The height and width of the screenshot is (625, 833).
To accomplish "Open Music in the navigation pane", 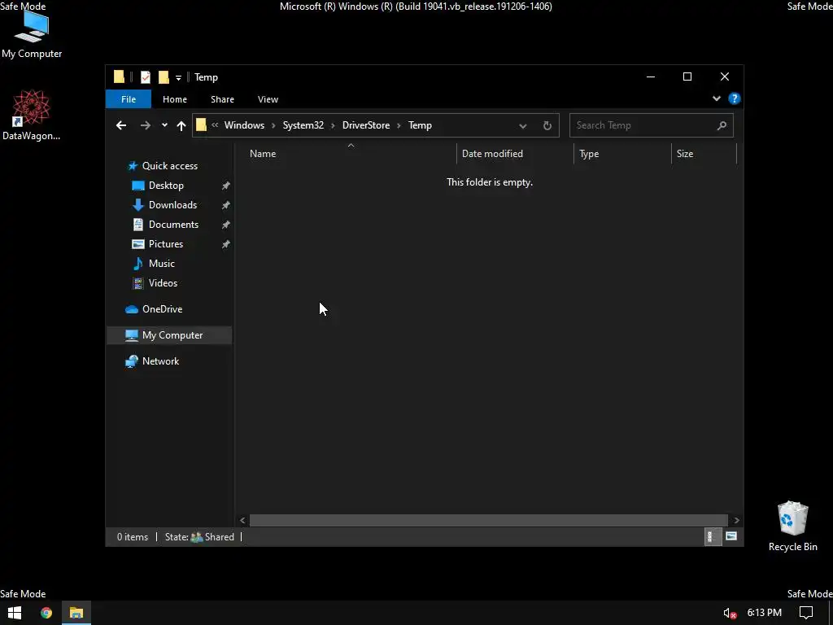I will pyautogui.click(x=162, y=264).
